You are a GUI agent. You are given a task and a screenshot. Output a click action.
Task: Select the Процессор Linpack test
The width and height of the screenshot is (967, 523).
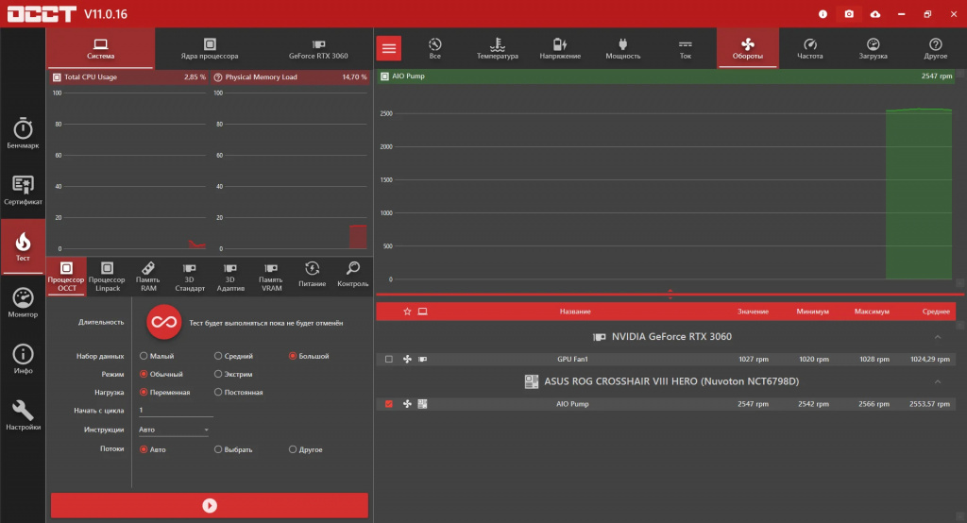[107, 277]
